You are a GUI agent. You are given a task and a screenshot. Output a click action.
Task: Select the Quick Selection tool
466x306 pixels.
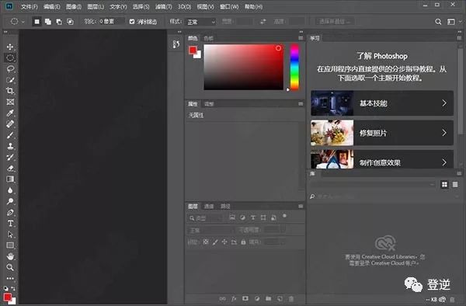pyautogui.click(x=10, y=80)
